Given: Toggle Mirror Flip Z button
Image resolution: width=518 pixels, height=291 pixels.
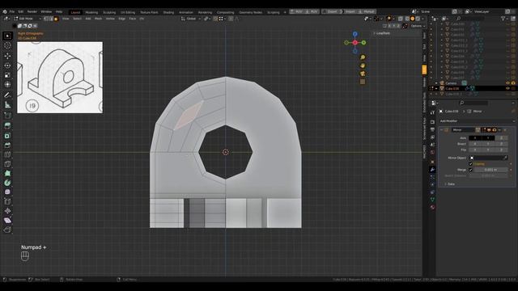Looking at the screenshot, I should 501,150.
